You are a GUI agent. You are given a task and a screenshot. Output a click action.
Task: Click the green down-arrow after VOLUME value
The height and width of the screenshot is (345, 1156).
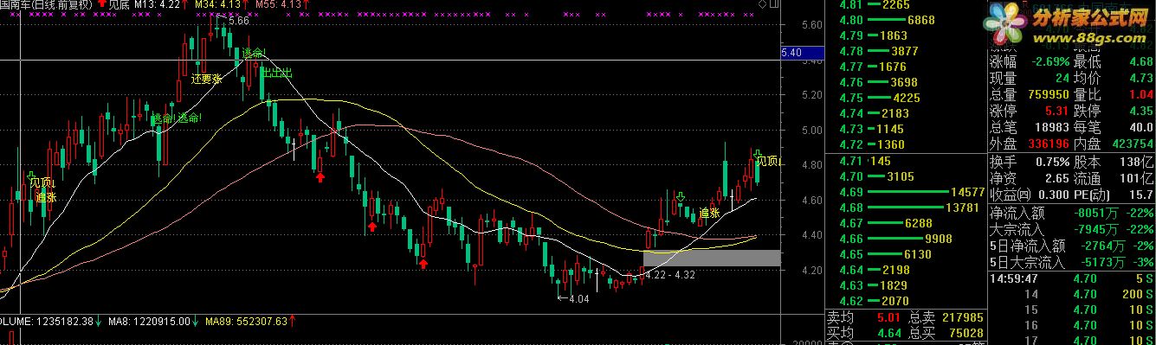pyautogui.click(x=97, y=322)
